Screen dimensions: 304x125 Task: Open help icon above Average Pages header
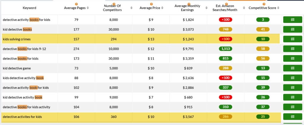tap(76, 4)
